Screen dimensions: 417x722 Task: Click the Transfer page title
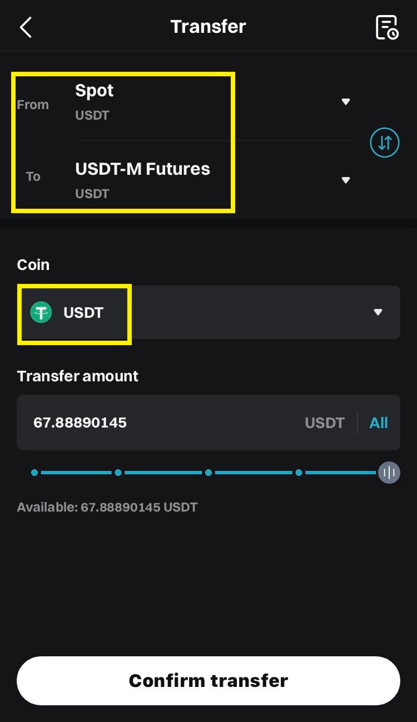tap(208, 27)
